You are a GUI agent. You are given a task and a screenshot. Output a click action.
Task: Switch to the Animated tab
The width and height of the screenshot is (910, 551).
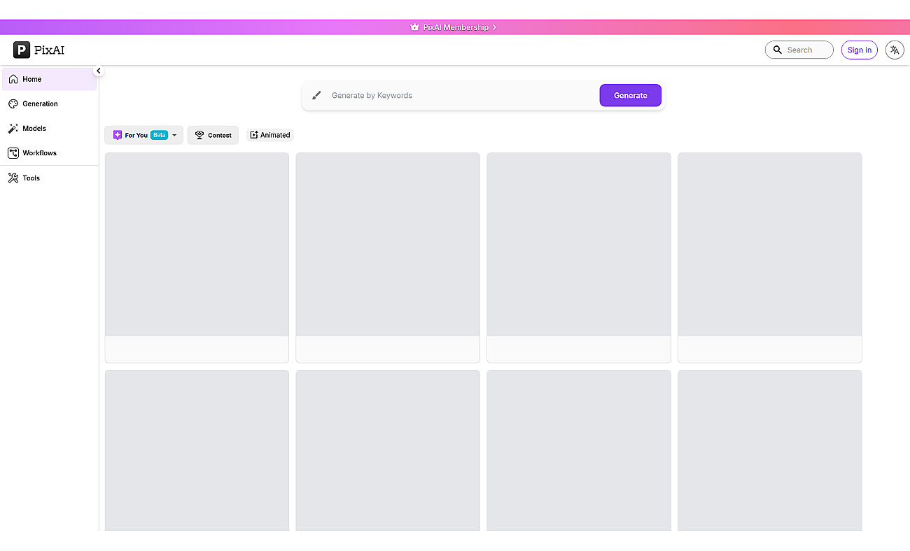pos(269,135)
